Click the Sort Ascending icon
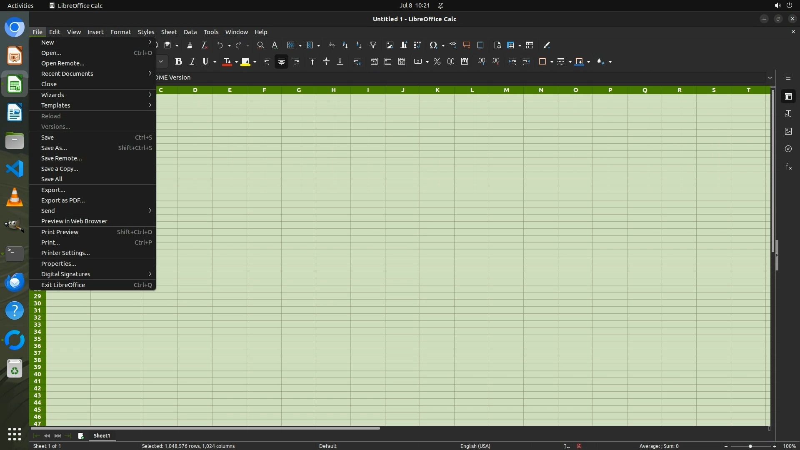The width and height of the screenshot is (800, 450). 345,45
